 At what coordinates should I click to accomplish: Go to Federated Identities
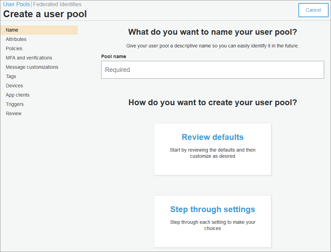(x=57, y=4)
